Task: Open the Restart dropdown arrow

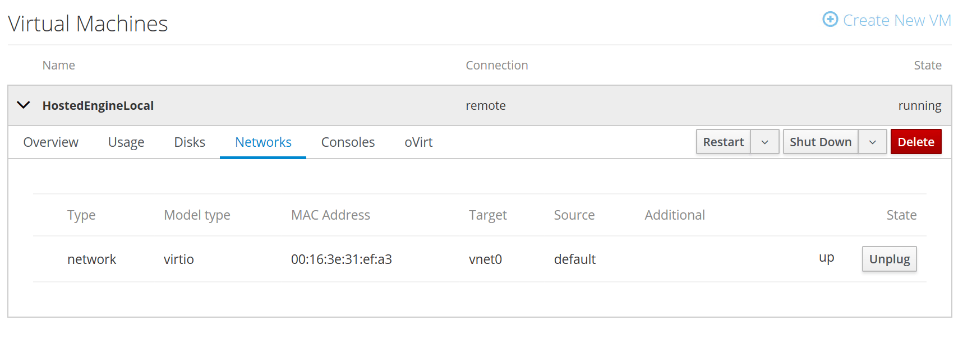Action: click(x=764, y=142)
